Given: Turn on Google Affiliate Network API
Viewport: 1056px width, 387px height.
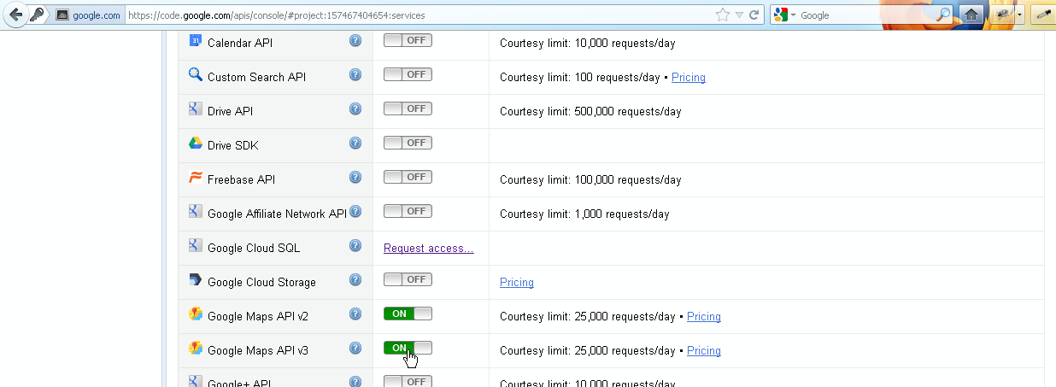Looking at the screenshot, I should click(408, 211).
